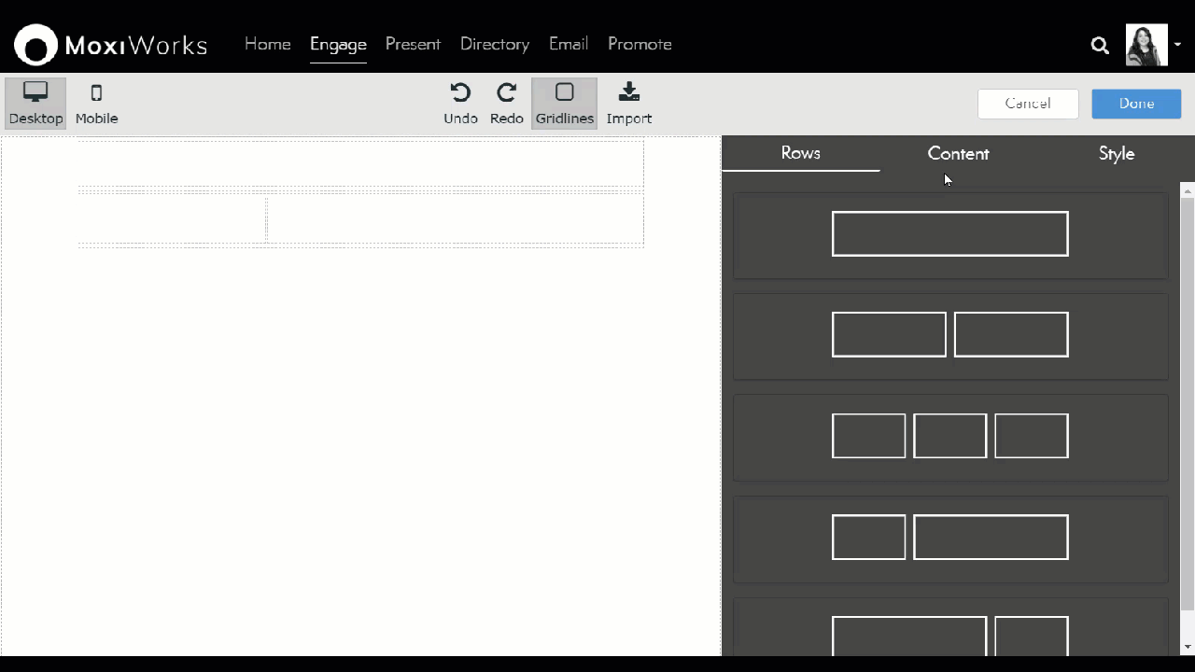
Task: Choose the three equal columns row layout
Action: [x=949, y=436]
